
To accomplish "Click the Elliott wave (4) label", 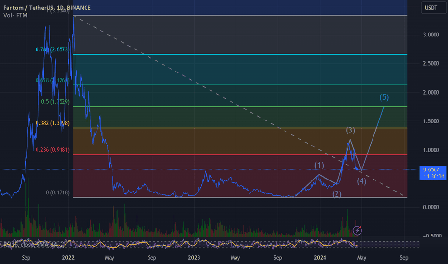I will point(361,181).
